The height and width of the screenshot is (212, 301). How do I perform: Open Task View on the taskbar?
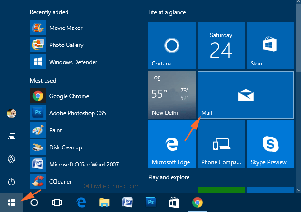[57, 203]
